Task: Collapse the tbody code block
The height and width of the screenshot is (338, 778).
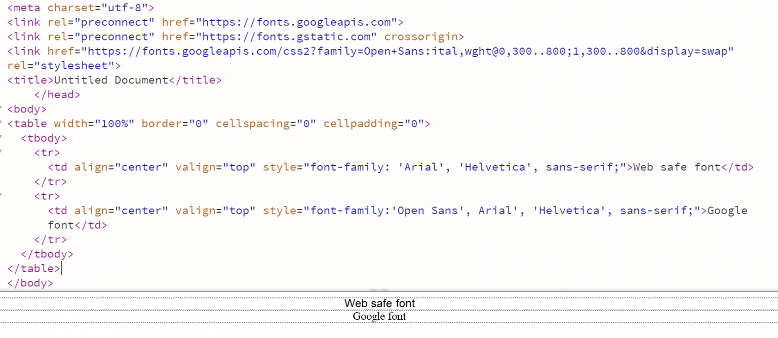Action: click(1, 138)
